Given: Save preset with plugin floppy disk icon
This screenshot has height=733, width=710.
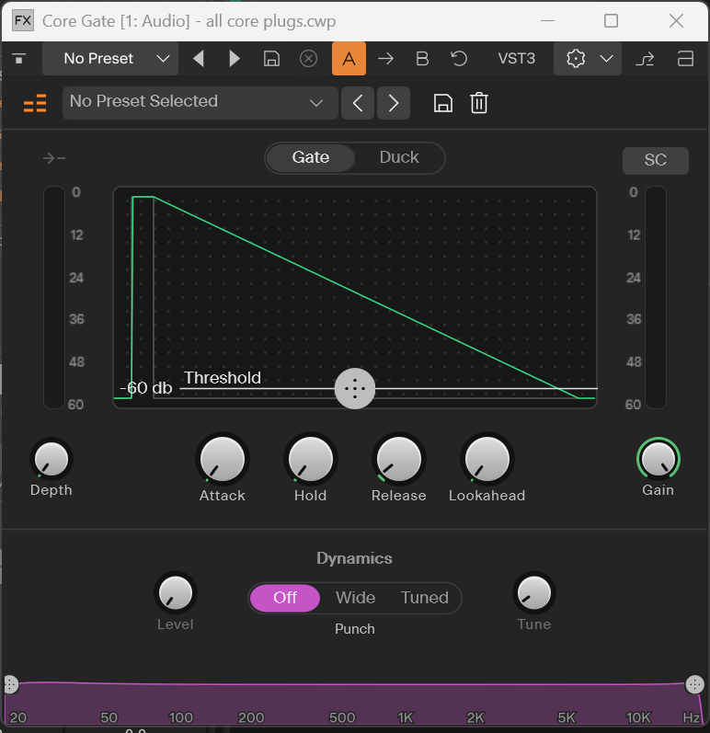Looking at the screenshot, I should coord(442,103).
